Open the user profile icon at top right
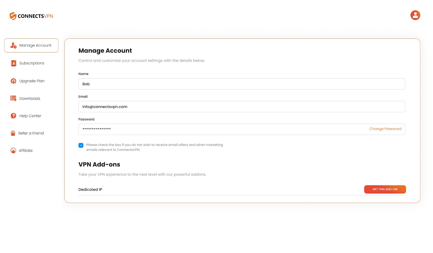Viewport: 433px width, 253px height. 415,15
